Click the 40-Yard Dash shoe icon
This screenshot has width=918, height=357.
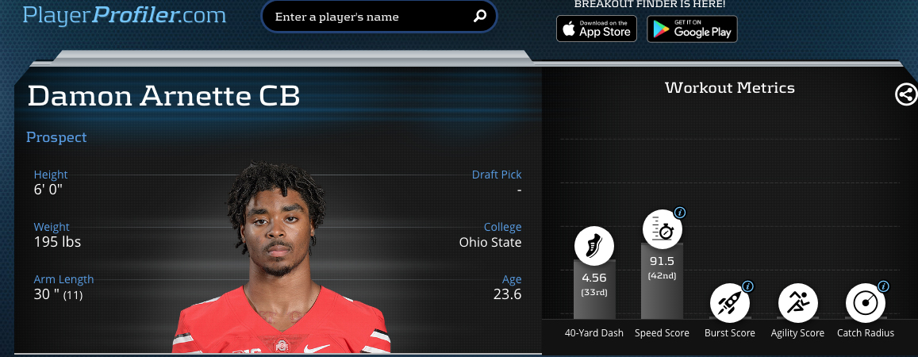(x=593, y=246)
